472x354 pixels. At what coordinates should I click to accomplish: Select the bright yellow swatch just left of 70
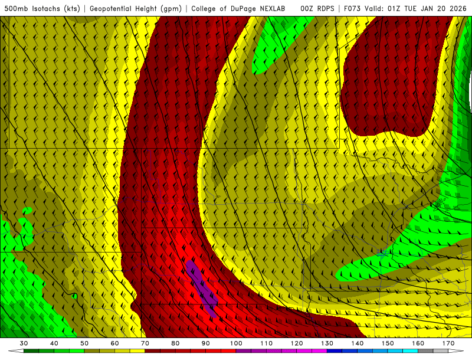coord(137,350)
